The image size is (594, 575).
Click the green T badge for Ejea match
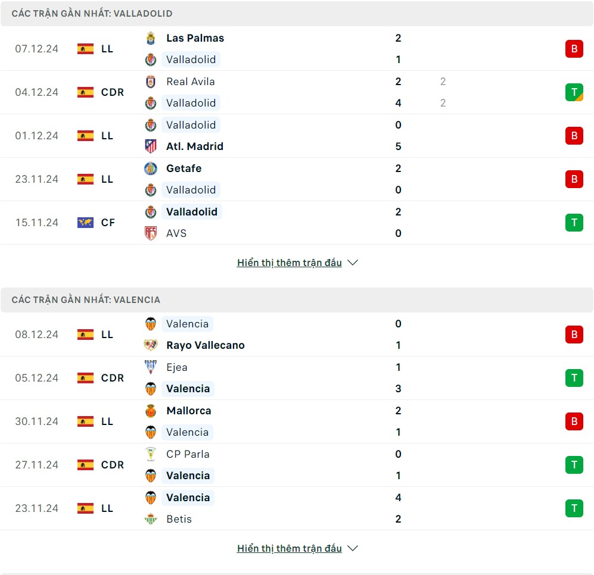(574, 378)
